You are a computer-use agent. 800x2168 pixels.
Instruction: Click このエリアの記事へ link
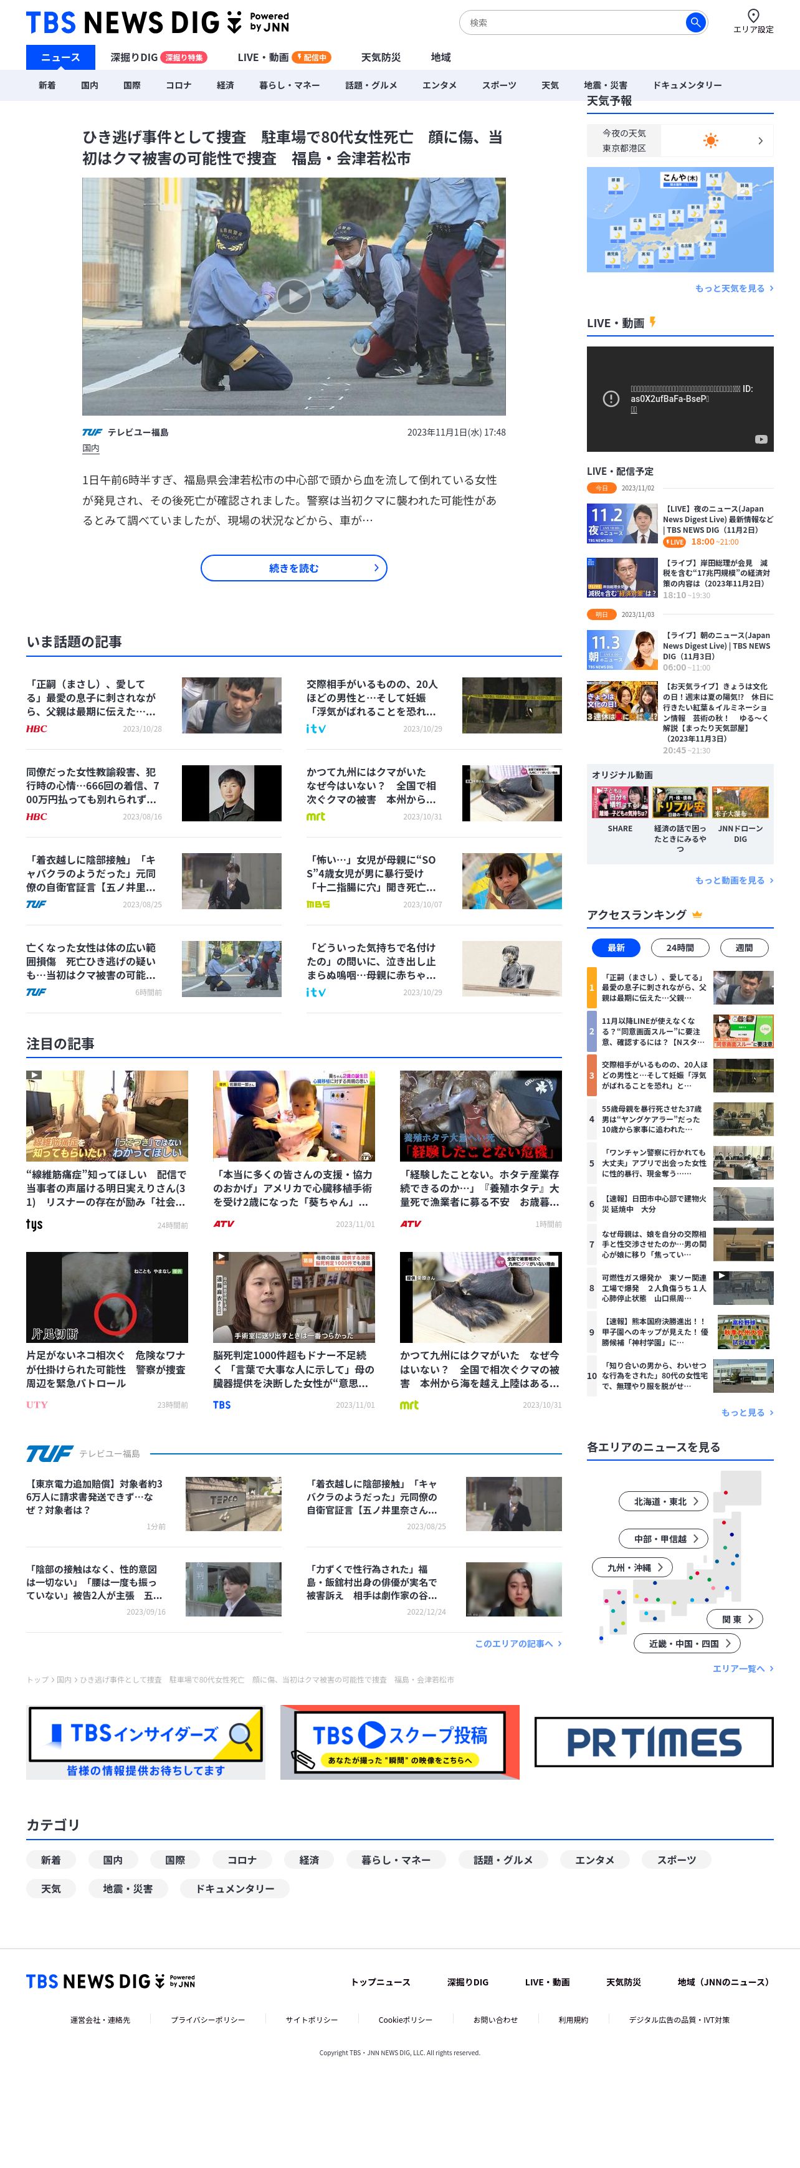tap(518, 1643)
